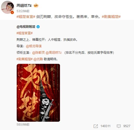Viewport: 134px width, 130px height.
Task: Open first #翘楚官宣# hashtag in top post
Action: pyautogui.click(x=26, y=17)
